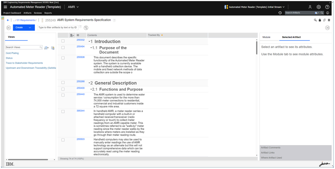
Task: Collapse the left sidebar with arrow icon
Action: [x=9, y=28]
